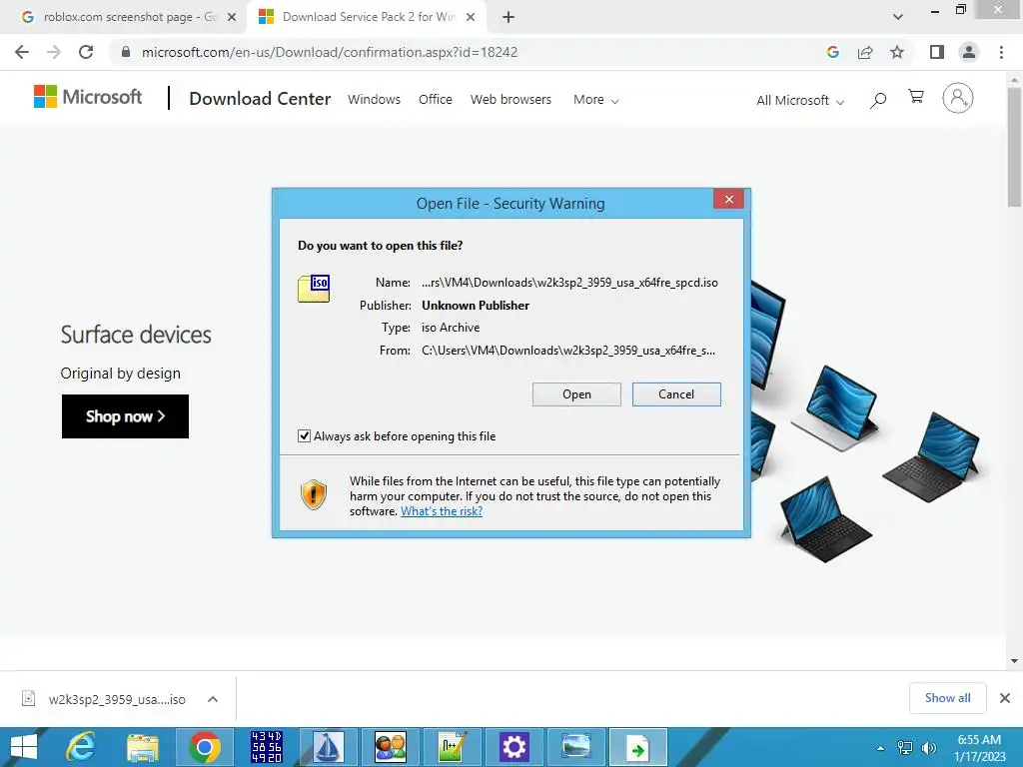Click Open in the security warning
The width and height of the screenshot is (1023, 767).
click(576, 394)
